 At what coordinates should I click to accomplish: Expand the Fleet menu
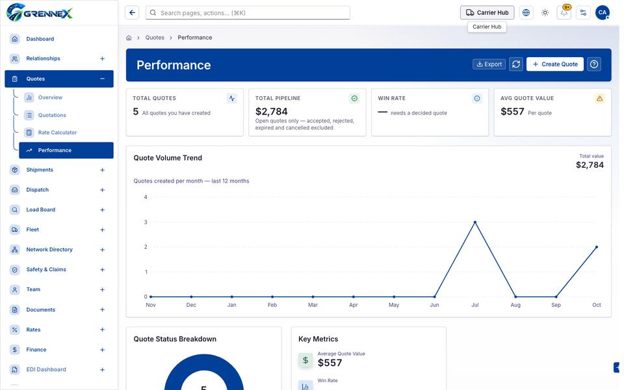[102, 229]
